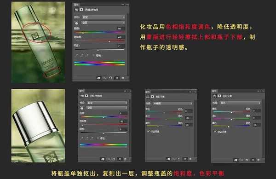Click clip-to-layer icon in midtones Color Balance panel
Viewport: 276px width, 179px height.
168,159
